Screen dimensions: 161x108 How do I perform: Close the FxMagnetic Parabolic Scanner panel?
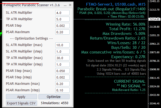[x=70, y=5]
